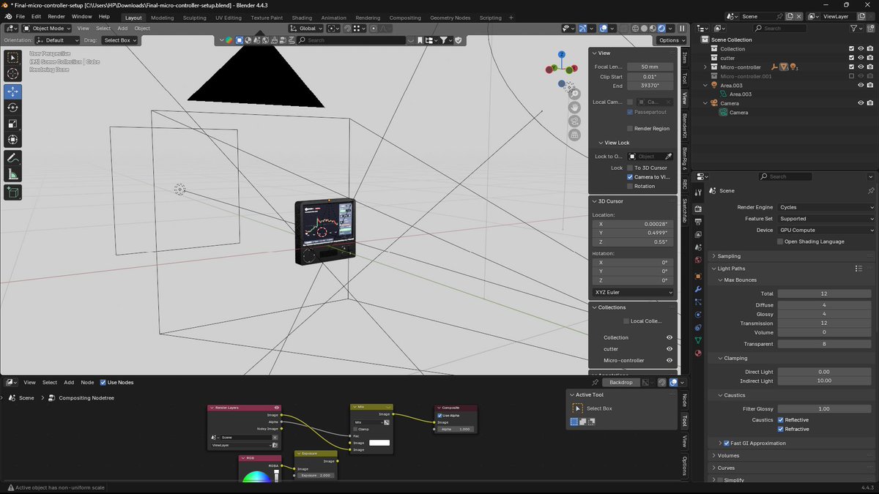Open the Render menu

[x=56, y=16]
